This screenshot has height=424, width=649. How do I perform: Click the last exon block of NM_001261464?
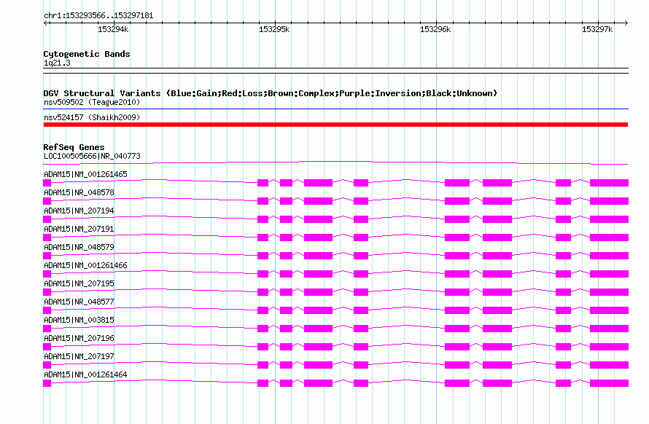click(x=610, y=383)
